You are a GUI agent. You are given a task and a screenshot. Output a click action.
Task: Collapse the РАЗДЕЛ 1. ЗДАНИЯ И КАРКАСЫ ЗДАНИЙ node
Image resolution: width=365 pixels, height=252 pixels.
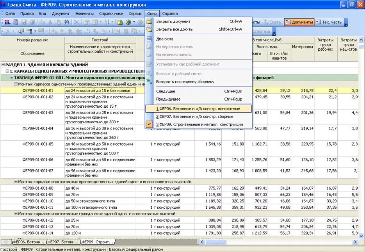click(3, 65)
